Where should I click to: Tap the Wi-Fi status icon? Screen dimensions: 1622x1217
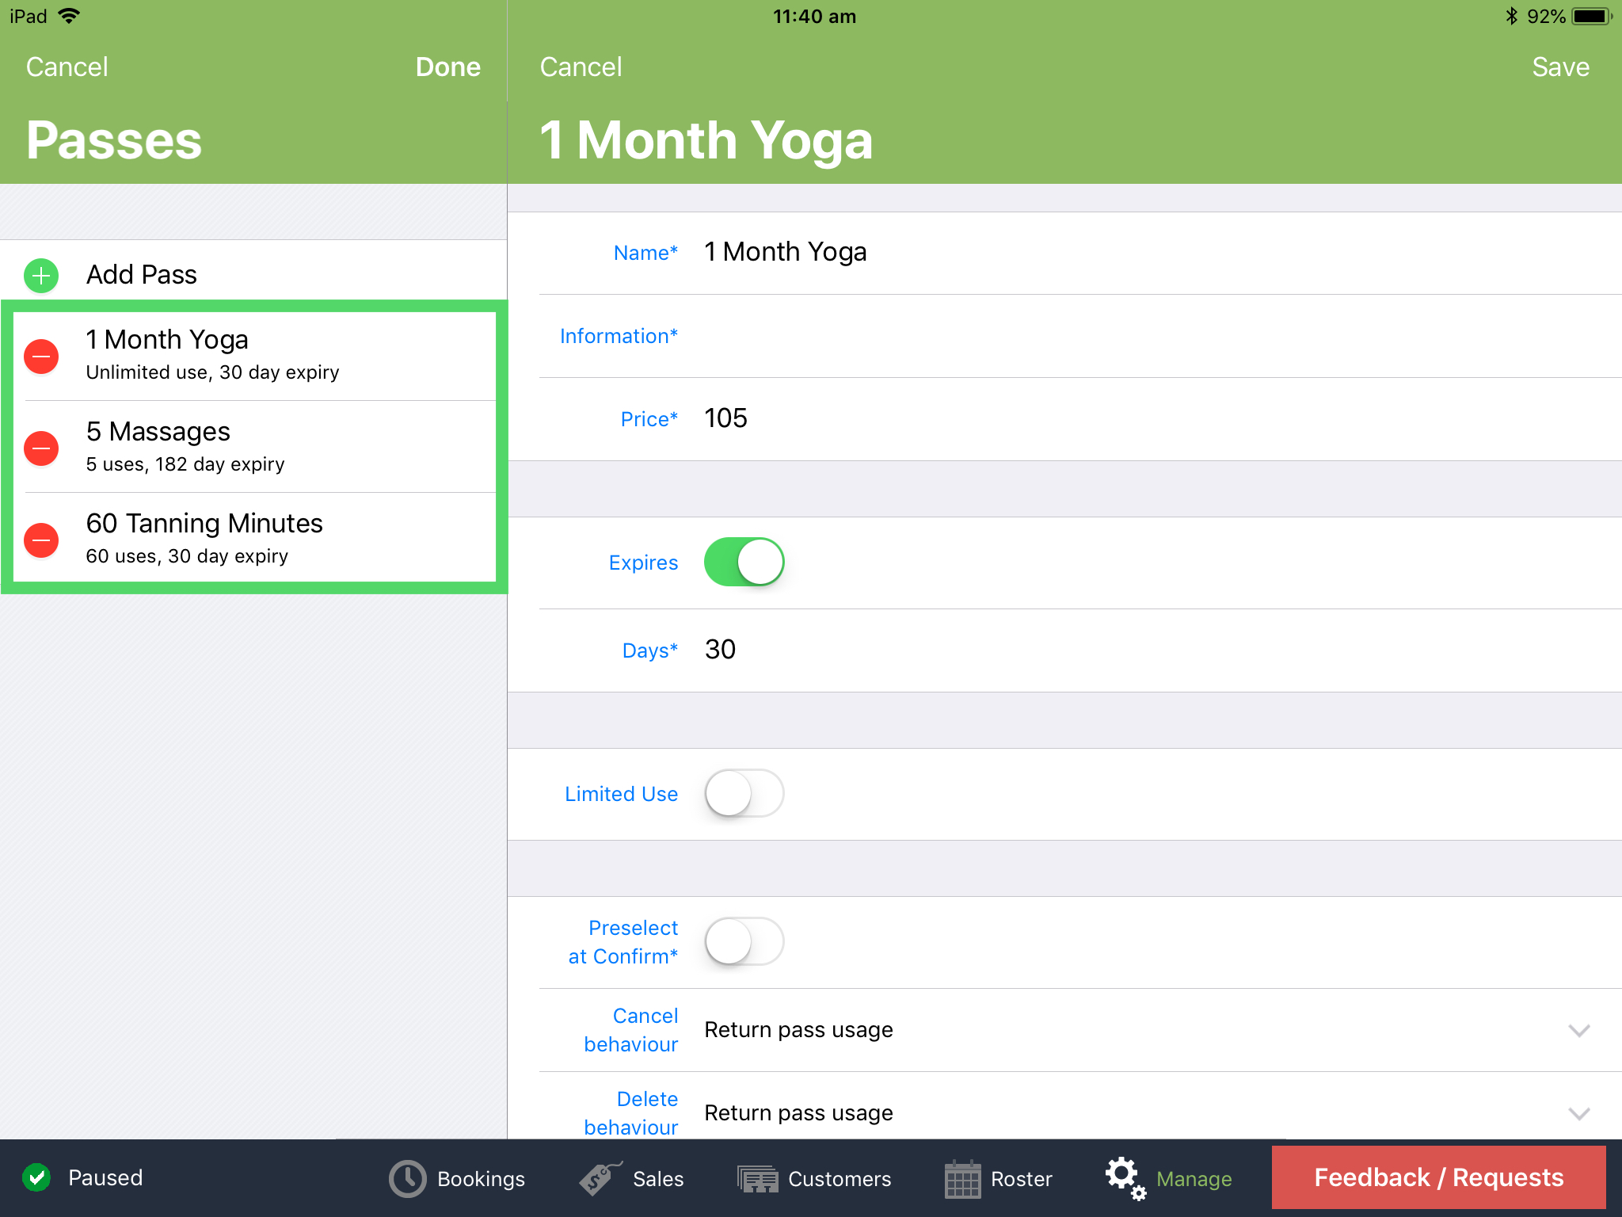(70, 16)
